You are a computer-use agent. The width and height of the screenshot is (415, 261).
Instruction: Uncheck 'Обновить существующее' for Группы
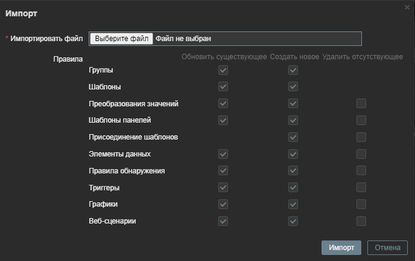click(223, 70)
